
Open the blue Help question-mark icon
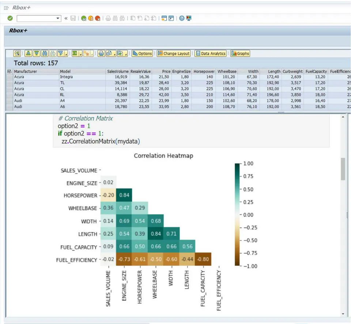coord(182,18)
